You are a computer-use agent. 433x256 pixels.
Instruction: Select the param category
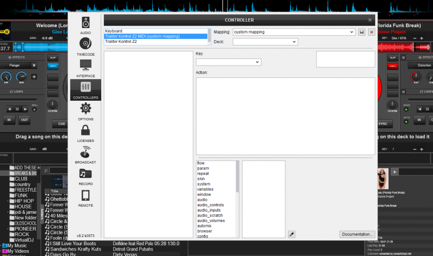203,168
